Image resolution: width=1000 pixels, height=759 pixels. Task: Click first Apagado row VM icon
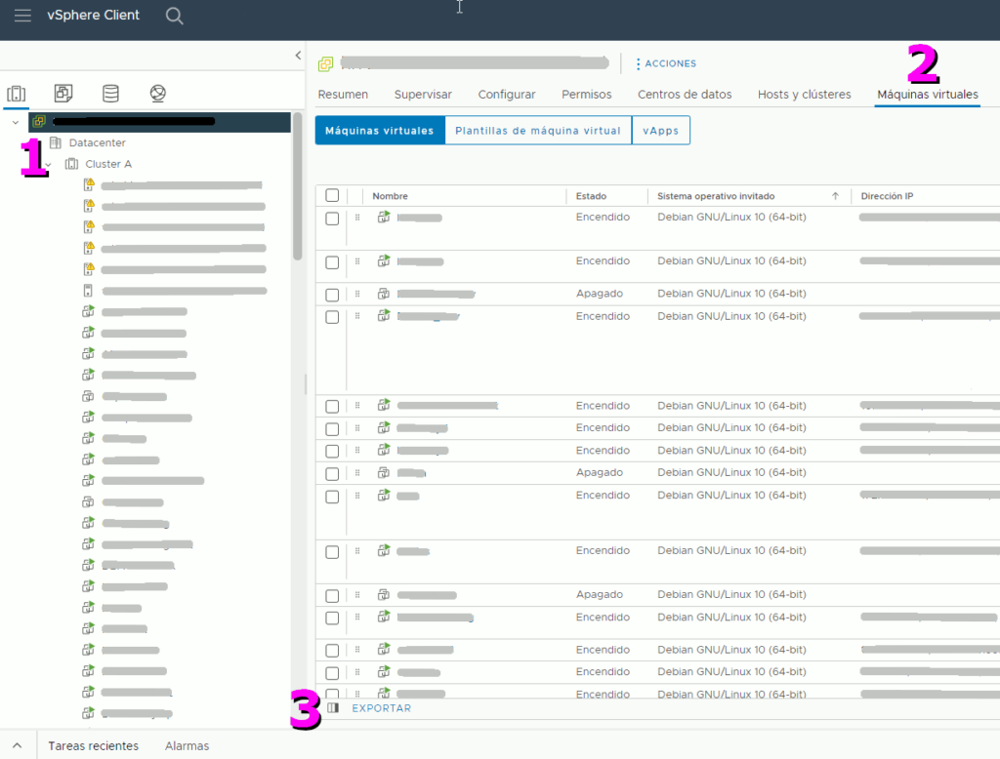[x=383, y=293]
